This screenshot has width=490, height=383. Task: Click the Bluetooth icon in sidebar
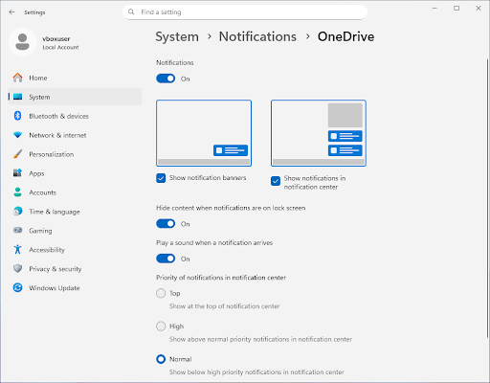click(18, 116)
